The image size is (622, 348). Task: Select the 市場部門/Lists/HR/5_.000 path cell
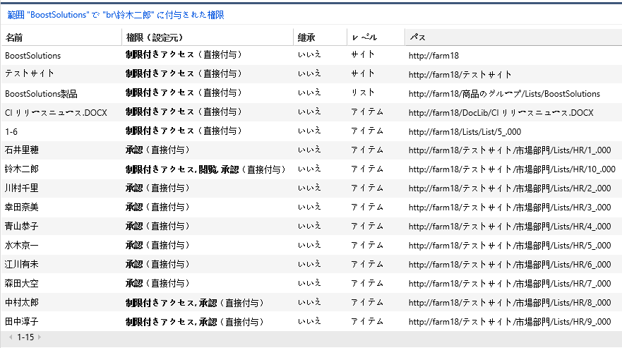tap(510, 245)
